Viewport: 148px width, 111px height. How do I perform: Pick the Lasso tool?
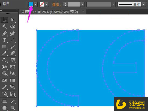coord(13,26)
